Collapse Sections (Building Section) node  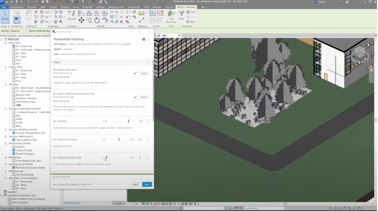[x=6, y=130]
